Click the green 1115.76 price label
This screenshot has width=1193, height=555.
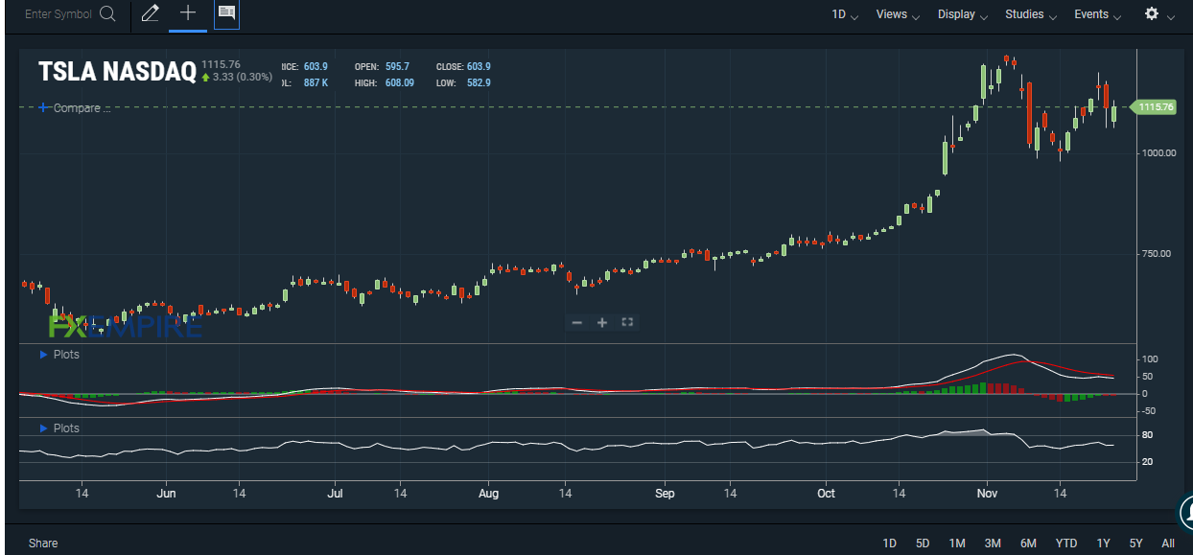coord(1155,107)
